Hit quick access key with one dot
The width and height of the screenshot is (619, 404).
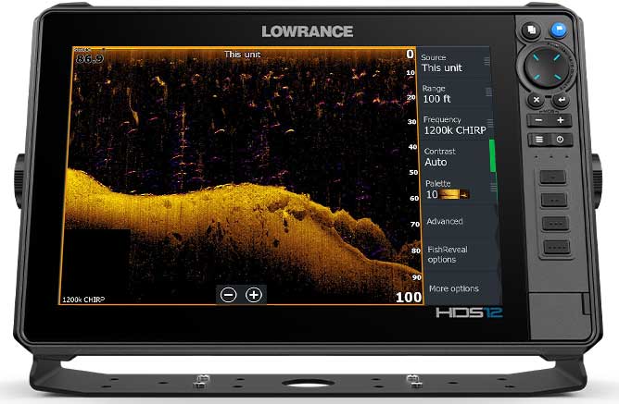(553, 177)
